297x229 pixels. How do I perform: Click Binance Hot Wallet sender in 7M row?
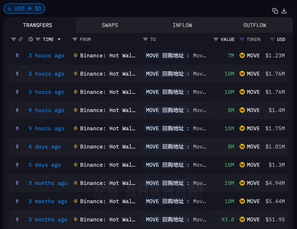107,55
